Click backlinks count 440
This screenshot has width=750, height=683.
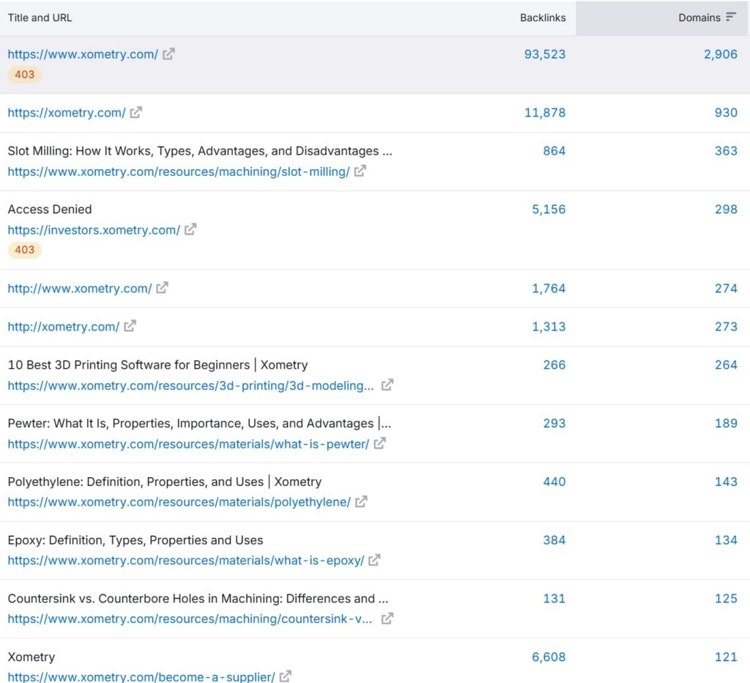point(554,481)
